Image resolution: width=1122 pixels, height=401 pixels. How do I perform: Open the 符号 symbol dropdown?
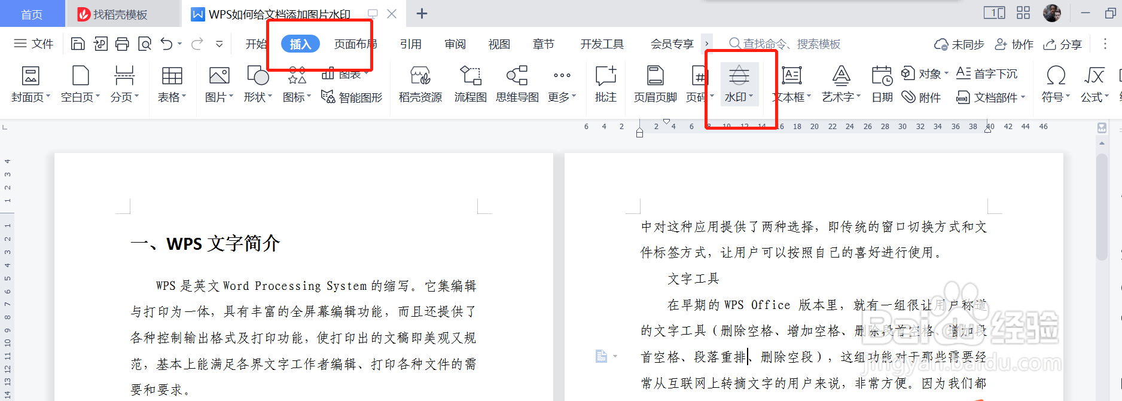pyautogui.click(x=1056, y=84)
